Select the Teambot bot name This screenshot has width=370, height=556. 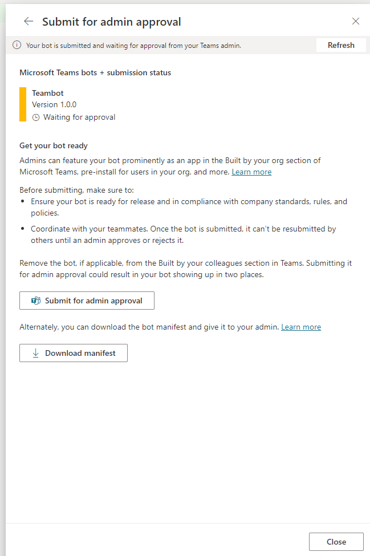pyautogui.click(x=48, y=93)
